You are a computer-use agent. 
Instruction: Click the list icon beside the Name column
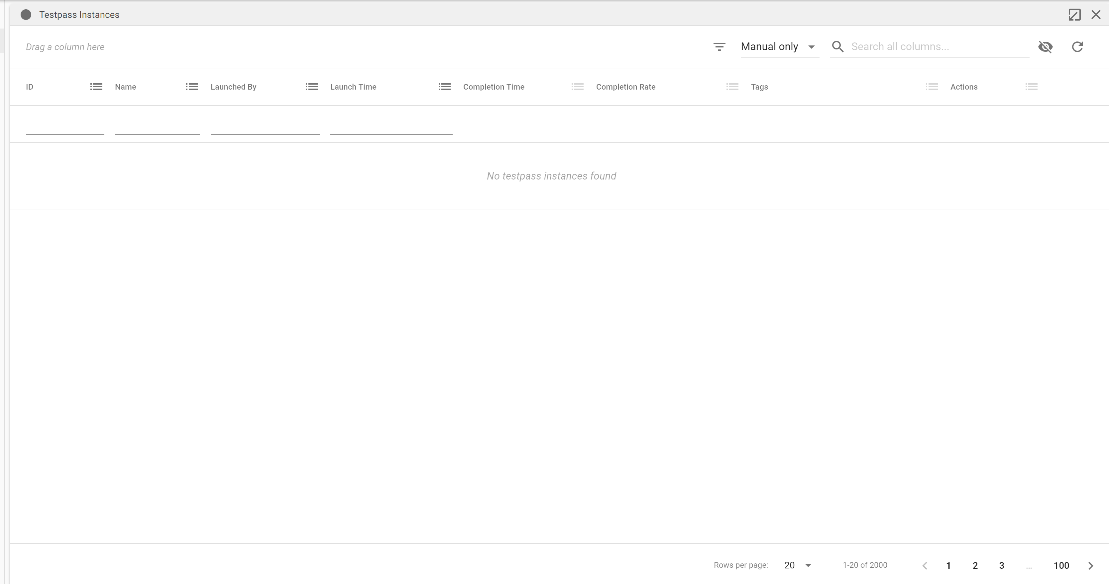click(x=192, y=86)
